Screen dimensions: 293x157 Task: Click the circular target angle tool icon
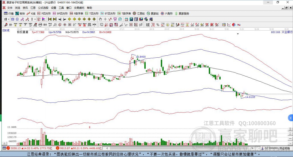(x=60, y=25)
